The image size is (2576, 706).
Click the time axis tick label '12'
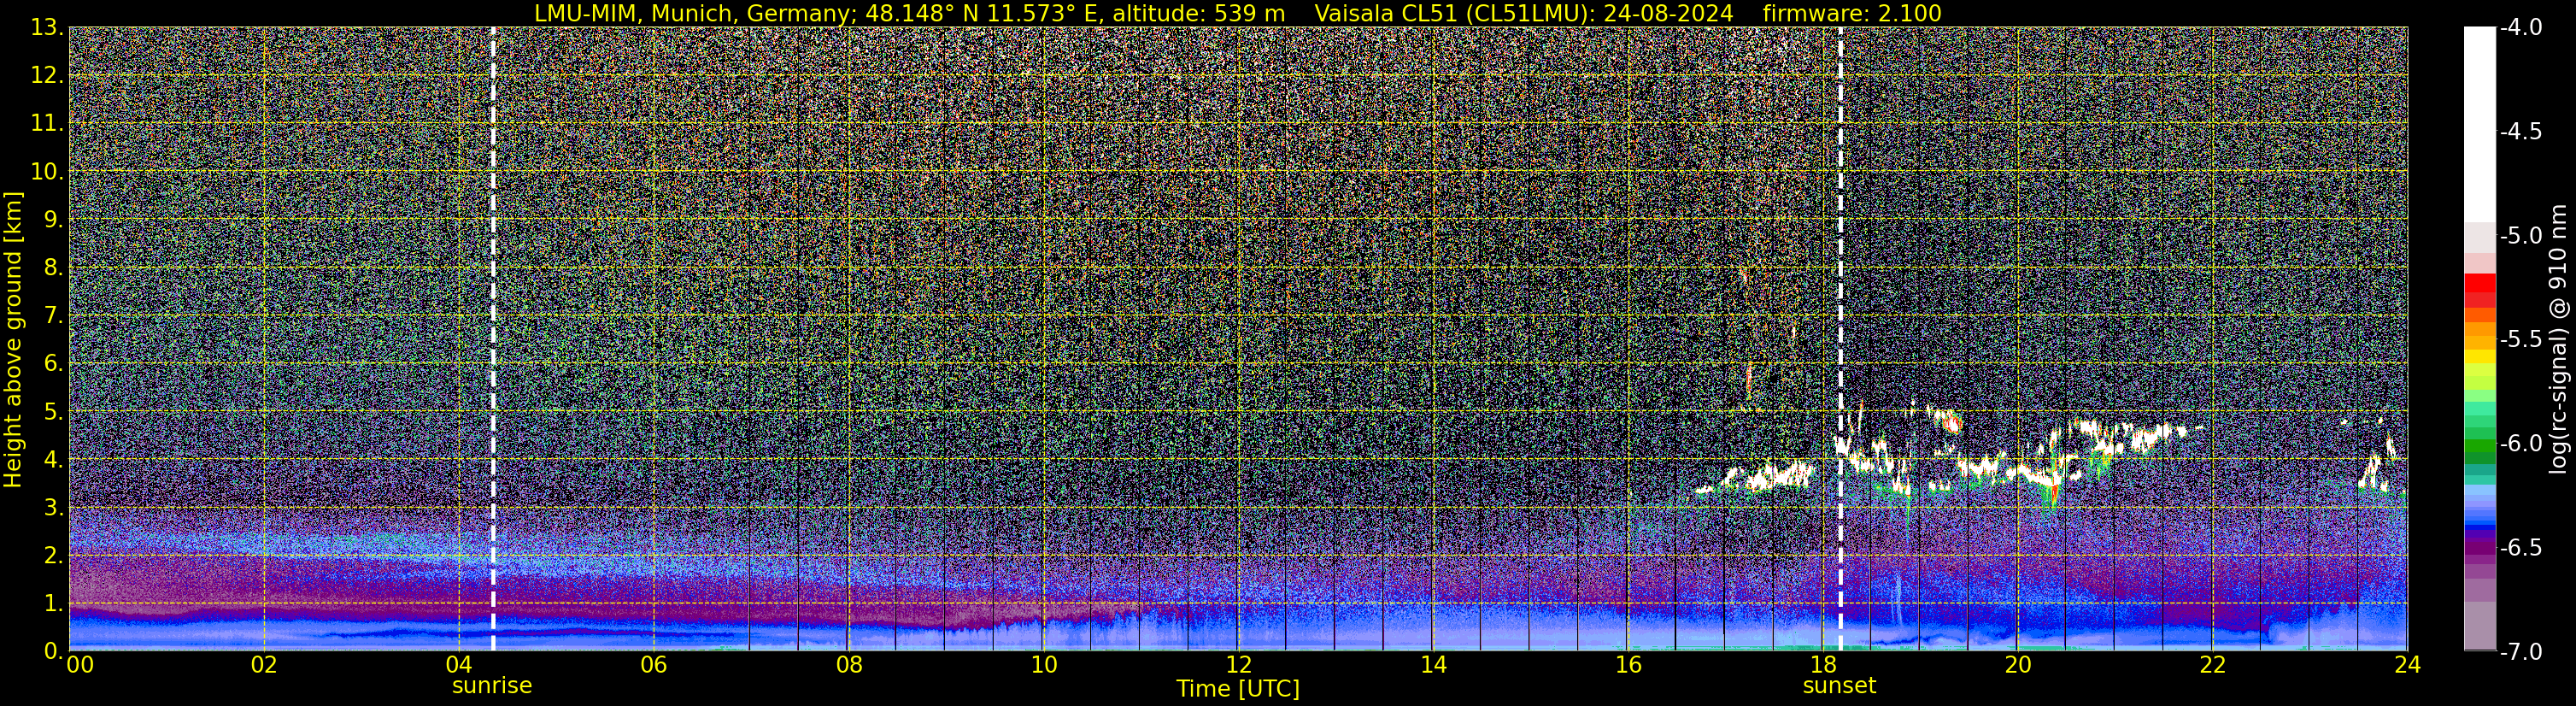[x=1238, y=665]
